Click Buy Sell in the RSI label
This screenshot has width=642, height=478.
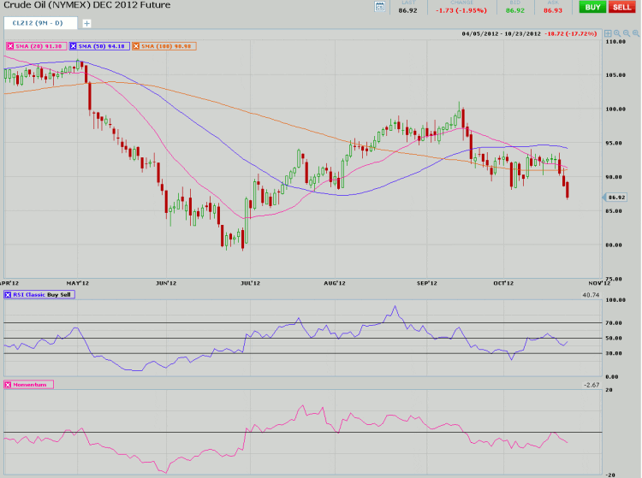pyautogui.click(x=60, y=294)
